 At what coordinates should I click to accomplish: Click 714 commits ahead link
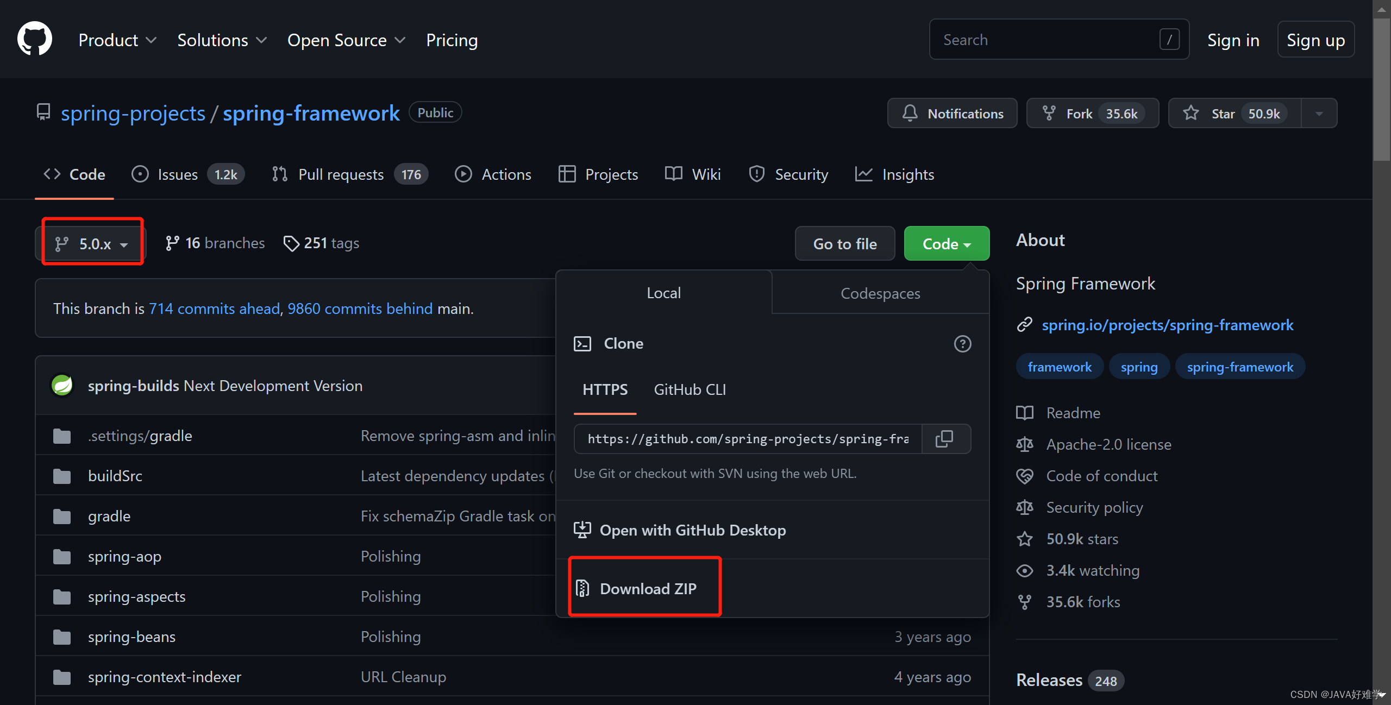point(214,309)
